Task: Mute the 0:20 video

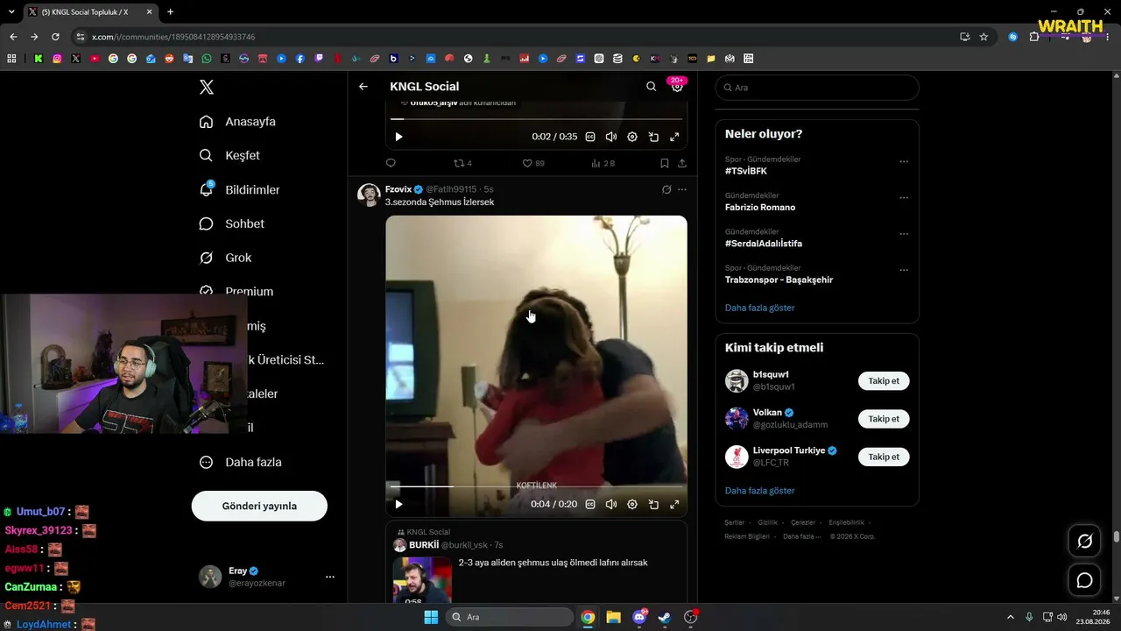Action: [x=611, y=504]
